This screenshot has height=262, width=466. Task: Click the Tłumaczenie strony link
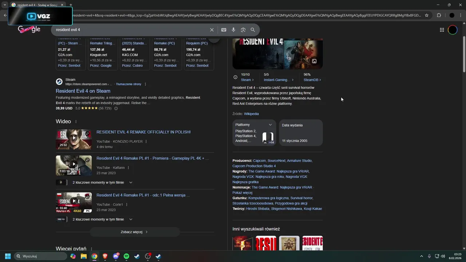tap(129, 84)
